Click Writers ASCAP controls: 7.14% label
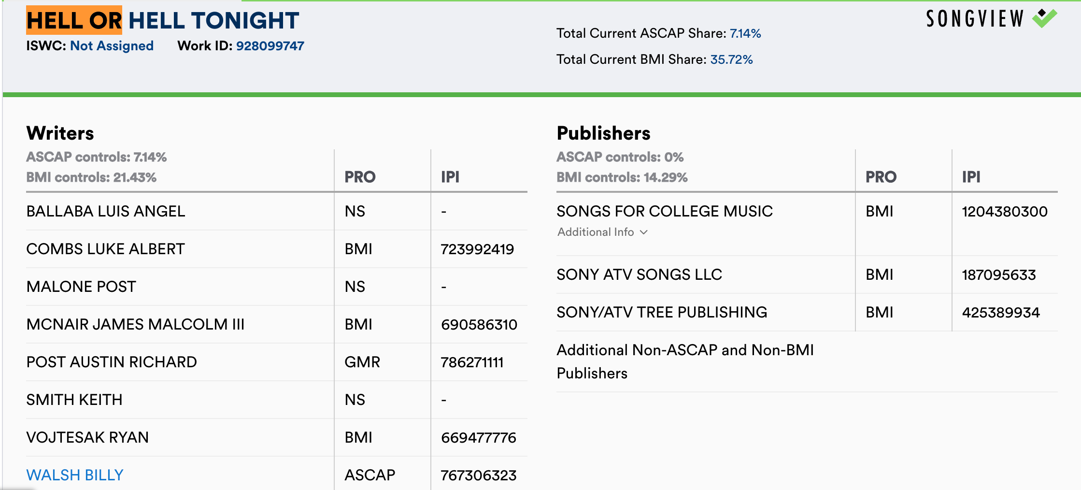 97,157
